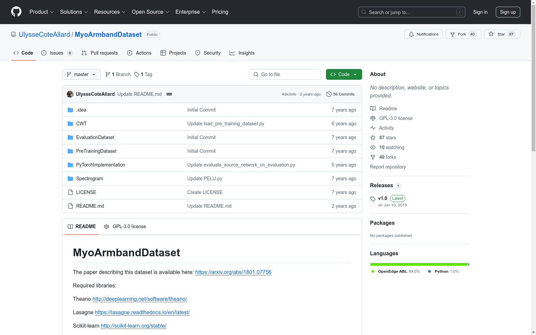This screenshot has height=335, width=536.
Task: Open Update PELU.py commit message
Action: point(205,179)
